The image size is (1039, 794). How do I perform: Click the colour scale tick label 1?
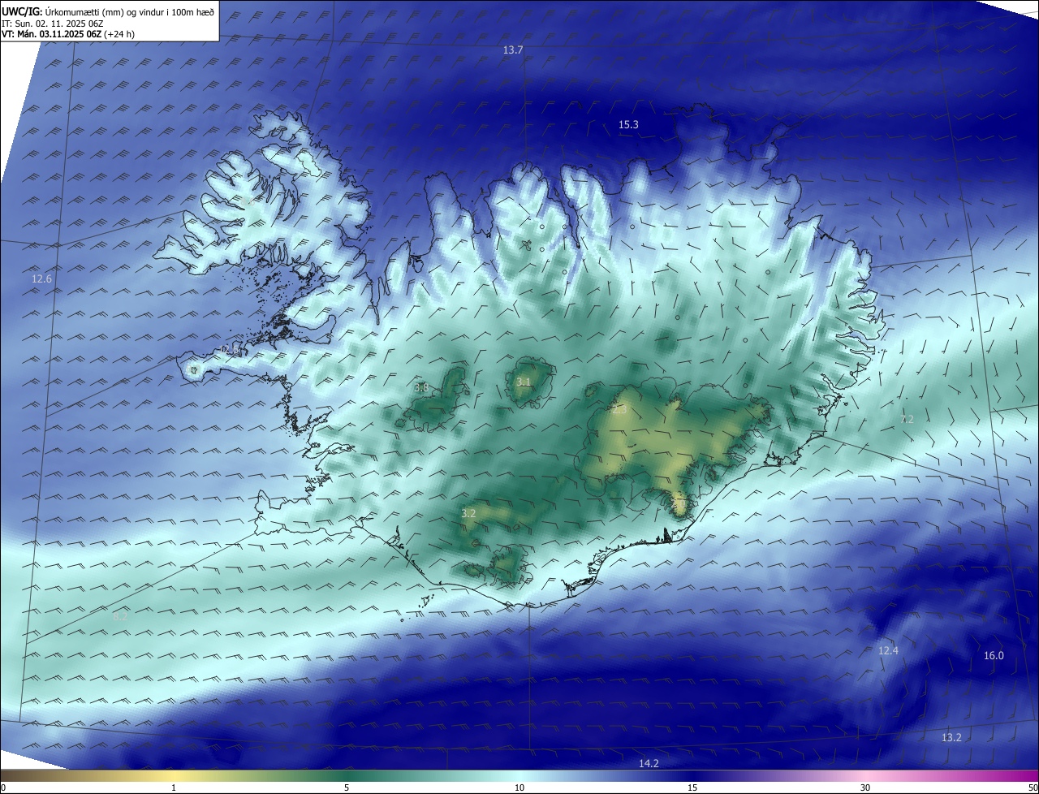[x=174, y=788]
